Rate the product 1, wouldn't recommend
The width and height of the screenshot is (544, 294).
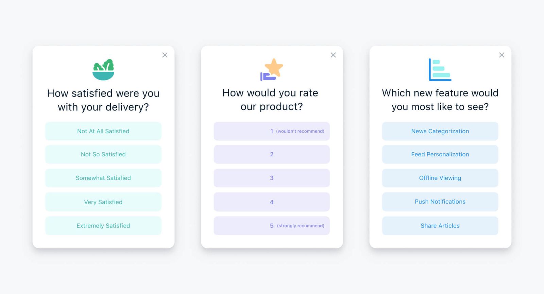coord(271,131)
